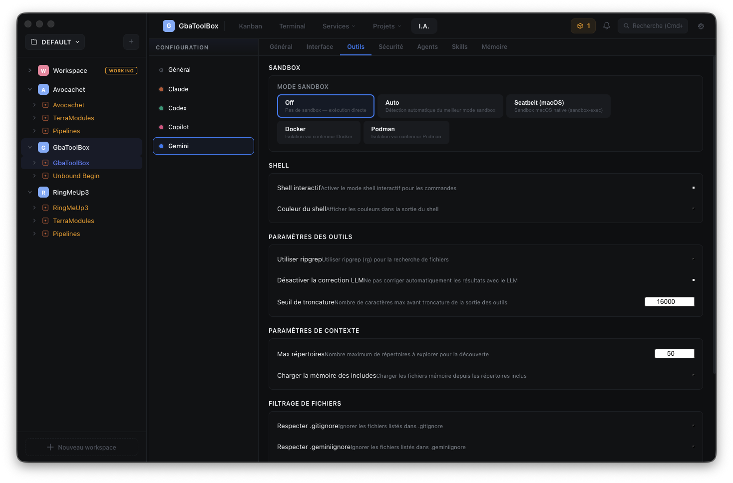The image size is (733, 483).
Task: Click the Nouveau workspace button
Action: click(81, 447)
